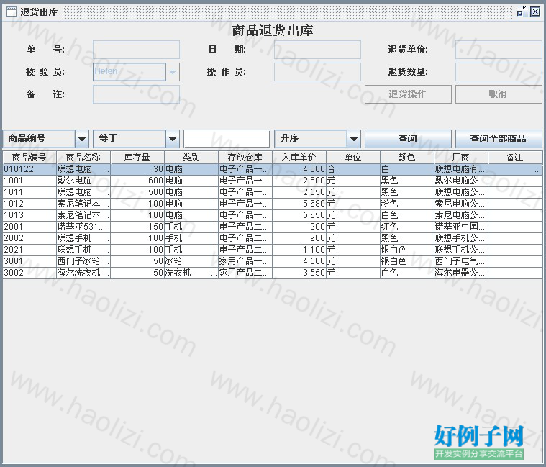Click the window icon in title bar
This screenshot has width=546, height=467.
click(12, 12)
